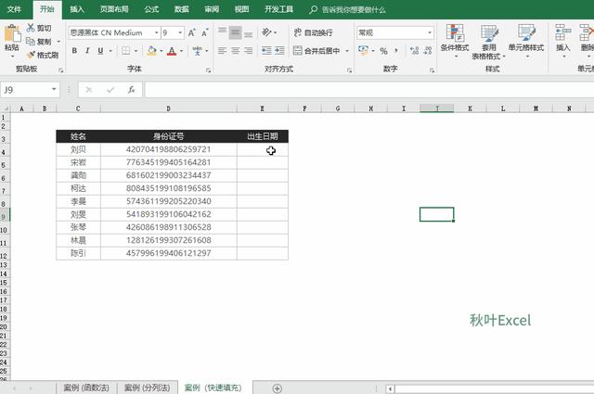This screenshot has height=394, width=594.
Task: Toggle Italic formatting
Action: tap(87, 51)
